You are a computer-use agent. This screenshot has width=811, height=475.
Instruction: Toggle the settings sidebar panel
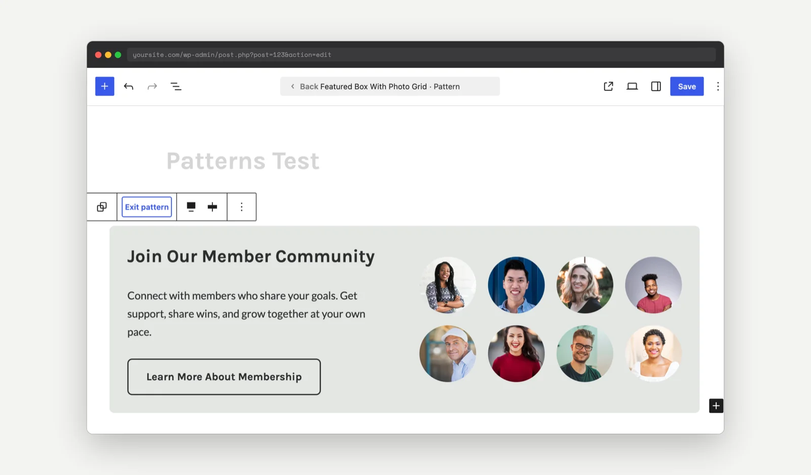click(656, 86)
